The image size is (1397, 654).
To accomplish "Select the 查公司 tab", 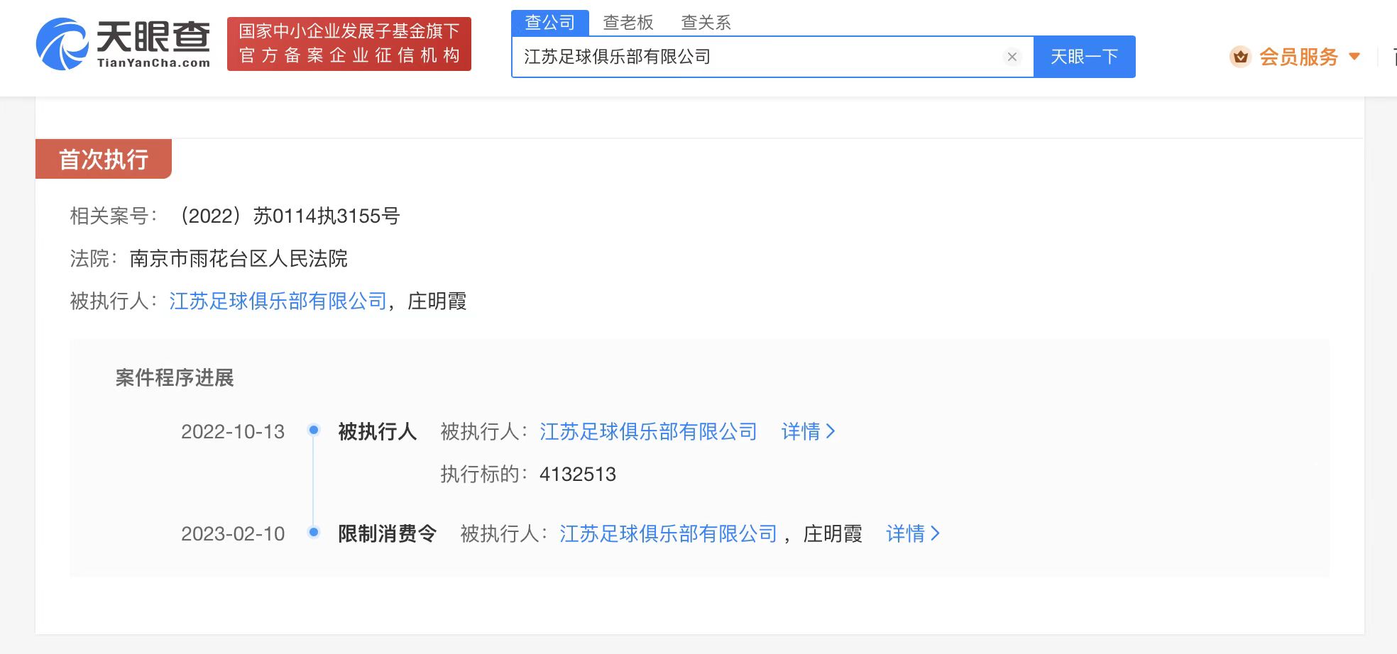I will [550, 23].
